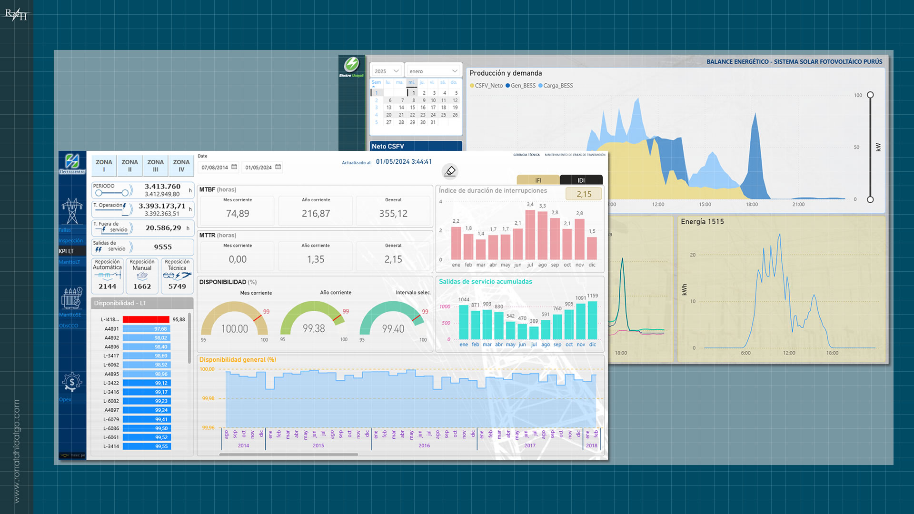This screenshot has width=914, height=514.
Task: Toggle the ZONA IV filter
Action: [x=181, y=165]
